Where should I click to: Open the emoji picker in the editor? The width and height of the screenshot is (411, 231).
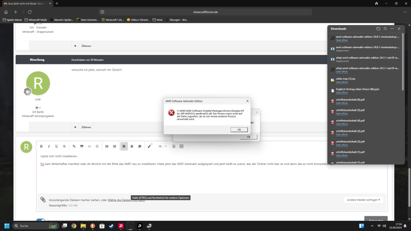97,146
